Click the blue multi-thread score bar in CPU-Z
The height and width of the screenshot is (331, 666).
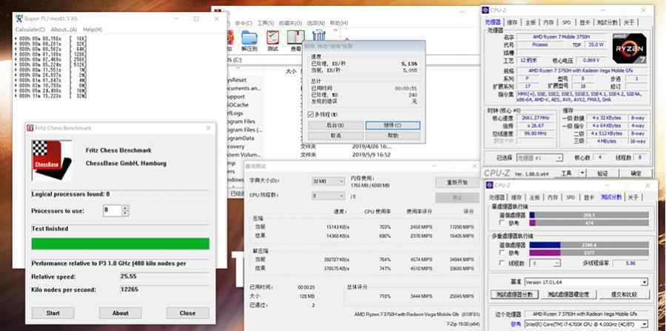(545, 245)
